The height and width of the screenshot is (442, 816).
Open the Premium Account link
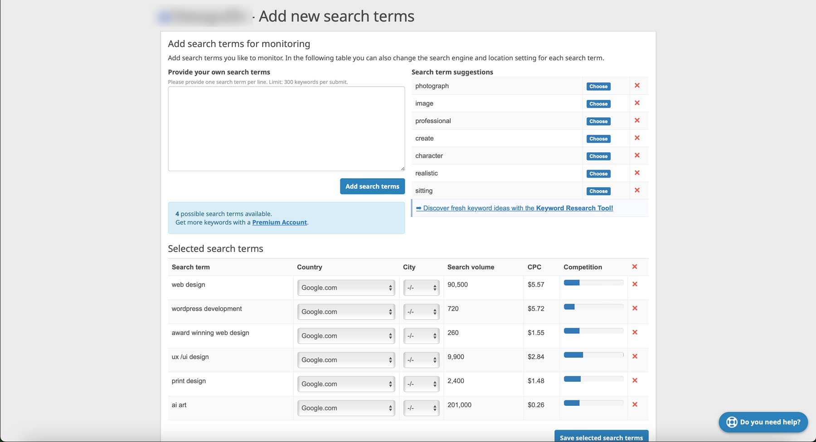(x=279, y=222)
